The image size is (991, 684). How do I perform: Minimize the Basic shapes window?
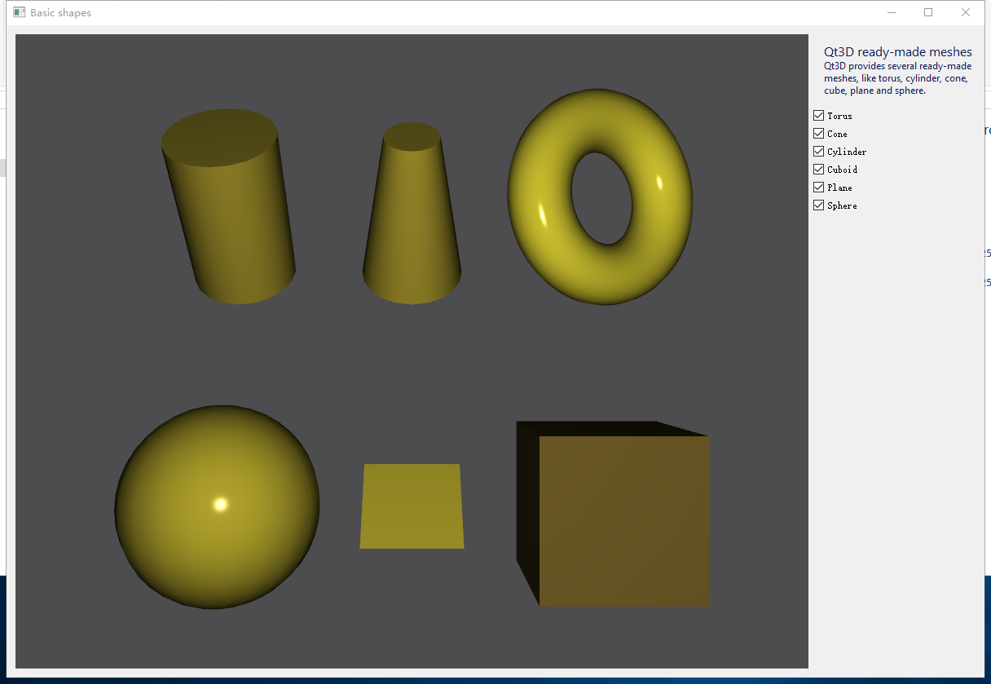pyautogui.click(x=891, y=12)
